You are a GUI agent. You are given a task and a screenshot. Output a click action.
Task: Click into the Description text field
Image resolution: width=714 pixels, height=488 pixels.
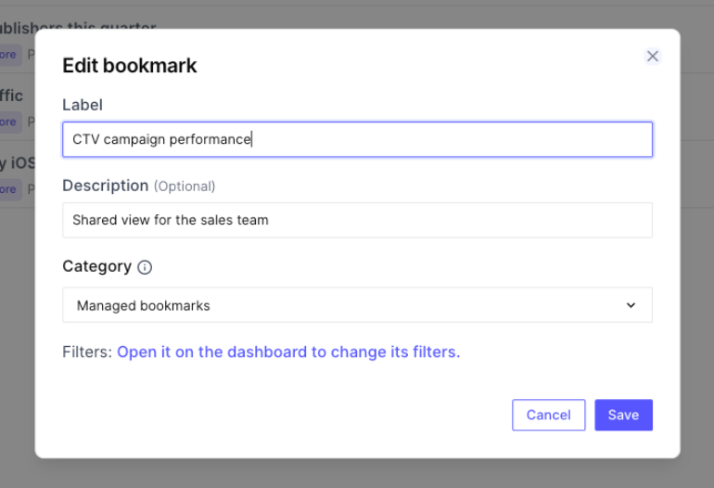point(357,220)
